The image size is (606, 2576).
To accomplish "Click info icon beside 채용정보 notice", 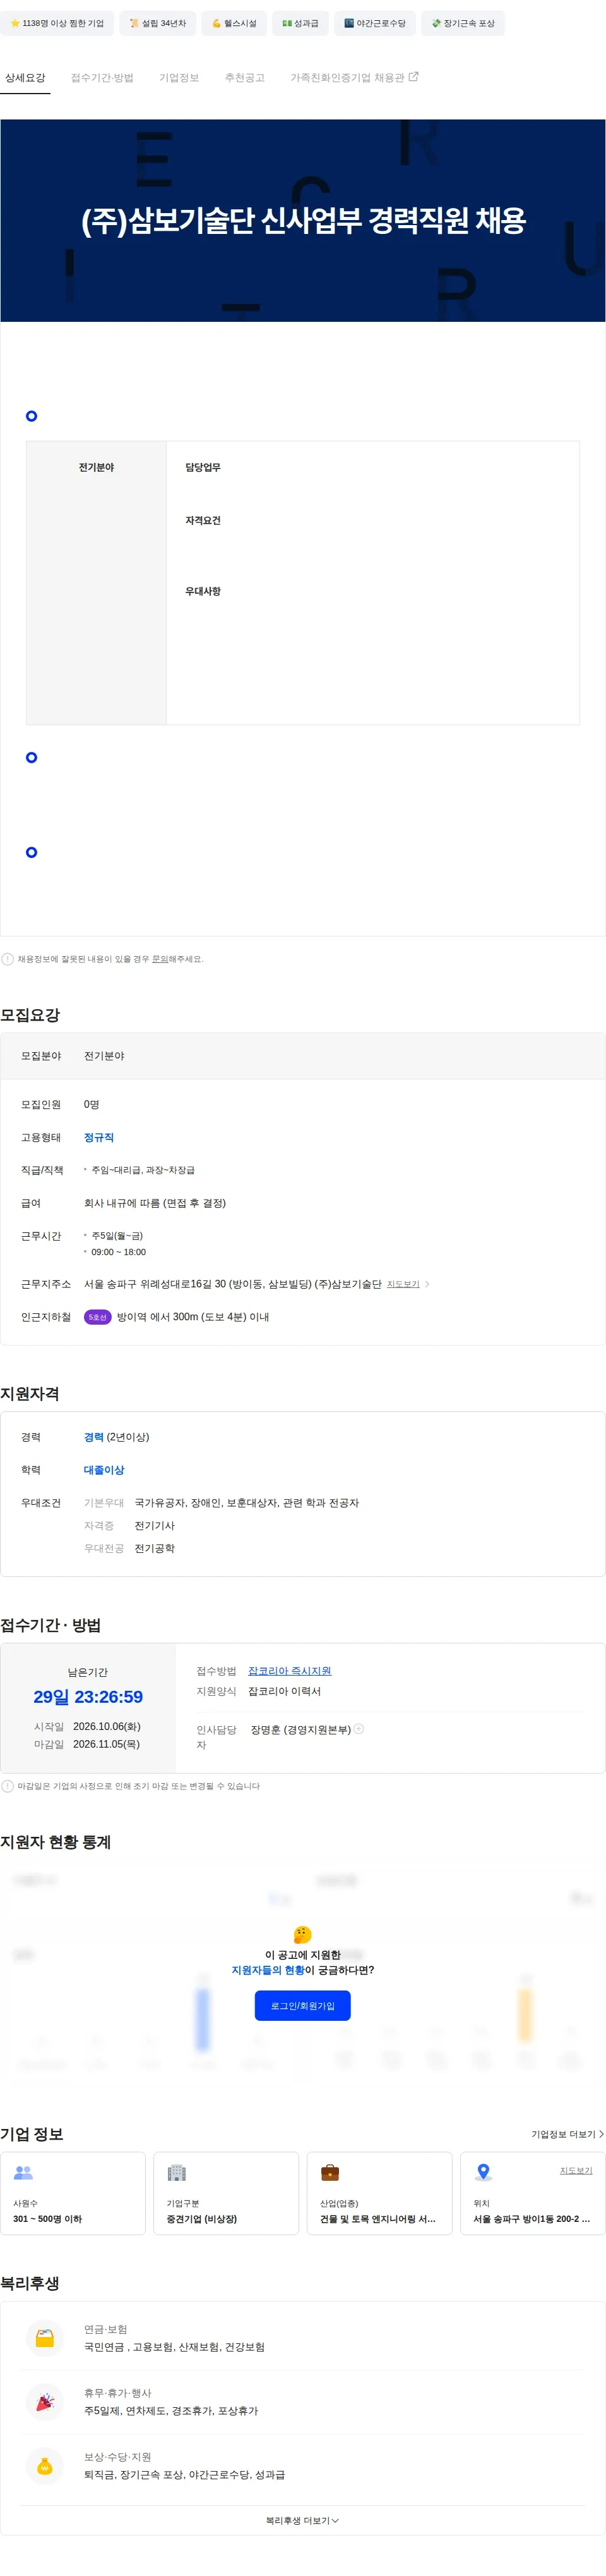I will [8, 959].
